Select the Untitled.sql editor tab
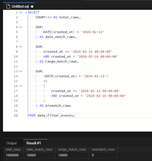This screenshot has width=152, height=161. coord(19,6)
